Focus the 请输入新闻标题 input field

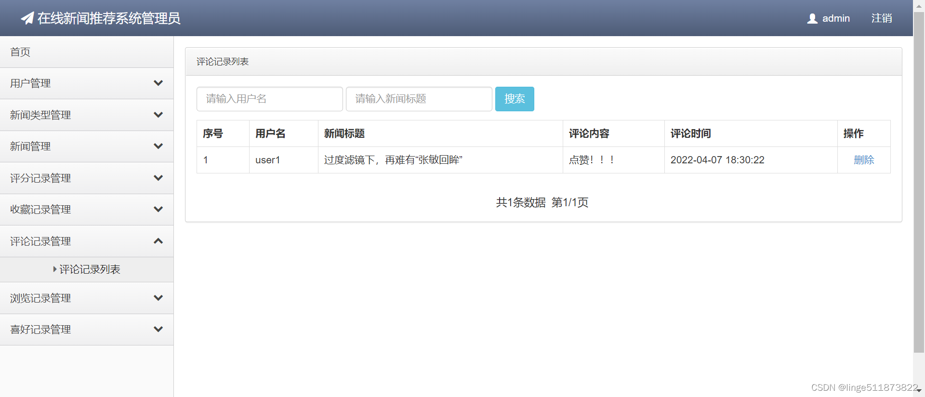[419, 99]
